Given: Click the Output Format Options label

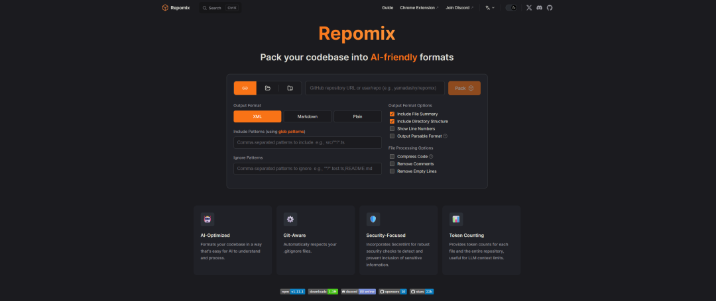Looking at the screenshot, I should (x=410, y=106).
